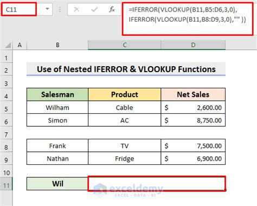
Task: Click the formula bar options dots handle
Action: click(x=60, y=9)
